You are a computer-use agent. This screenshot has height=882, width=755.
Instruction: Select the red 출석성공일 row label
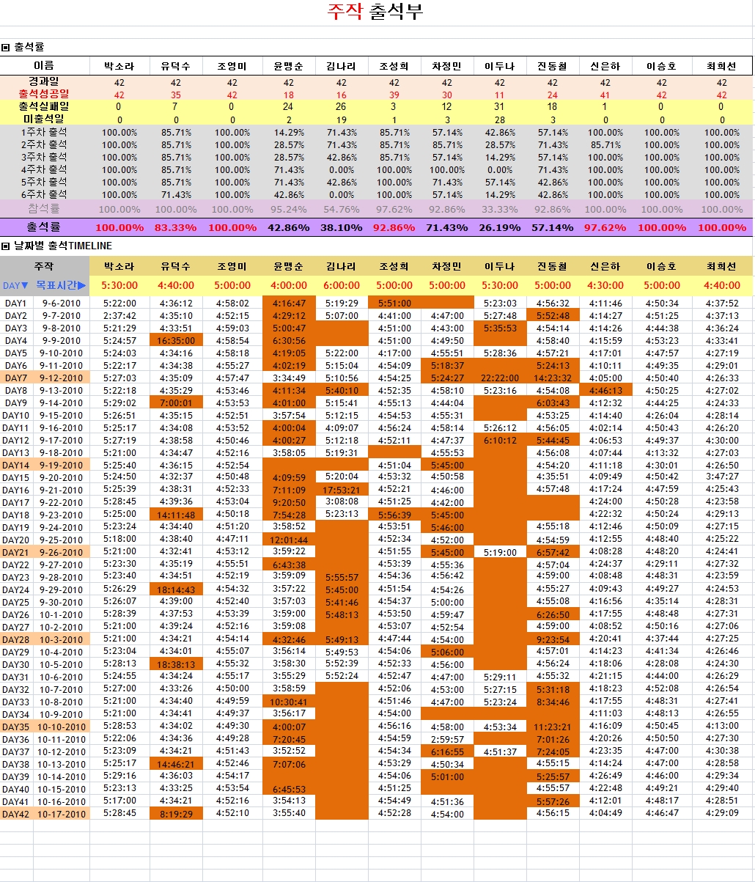44,95
